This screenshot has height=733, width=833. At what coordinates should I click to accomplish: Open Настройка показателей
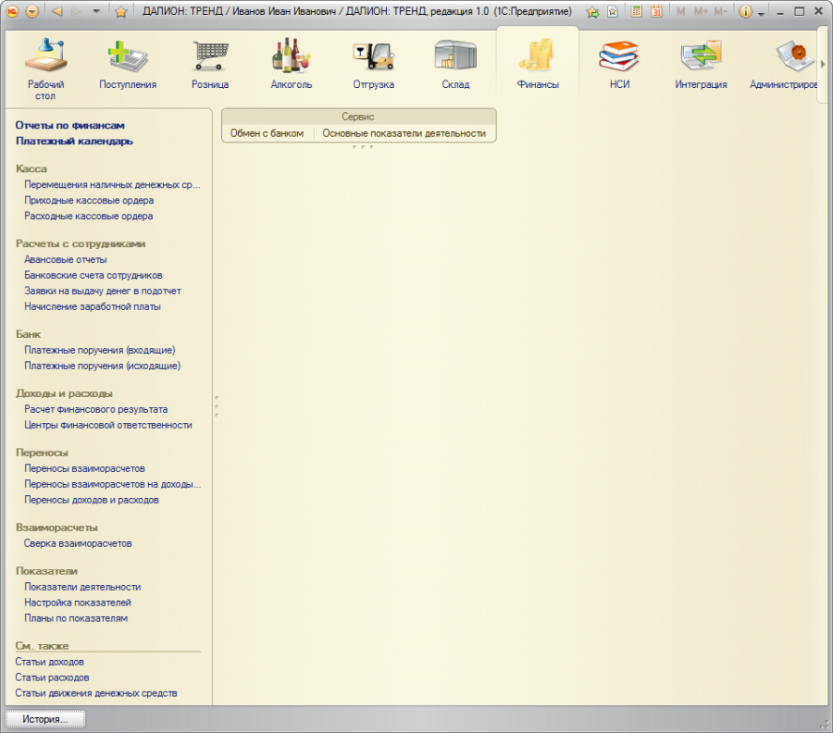tap(78, 603)
